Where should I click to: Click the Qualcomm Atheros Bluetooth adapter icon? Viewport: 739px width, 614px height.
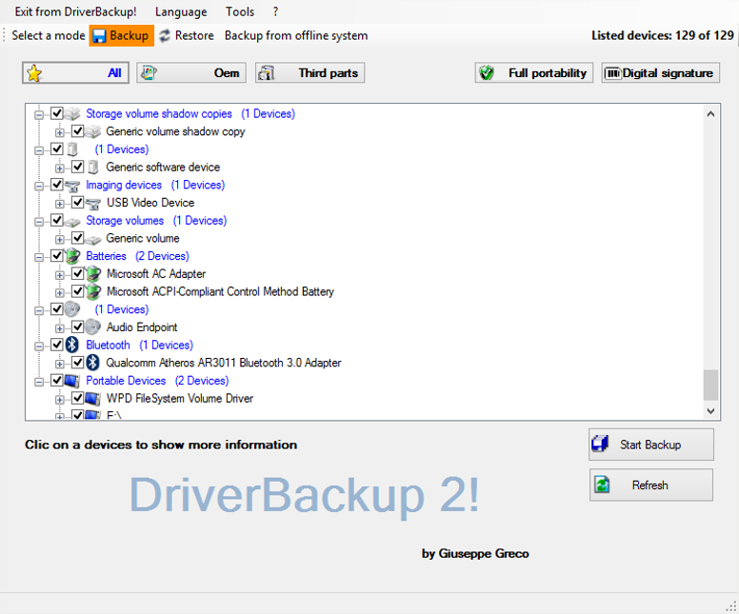coord(93,363)
